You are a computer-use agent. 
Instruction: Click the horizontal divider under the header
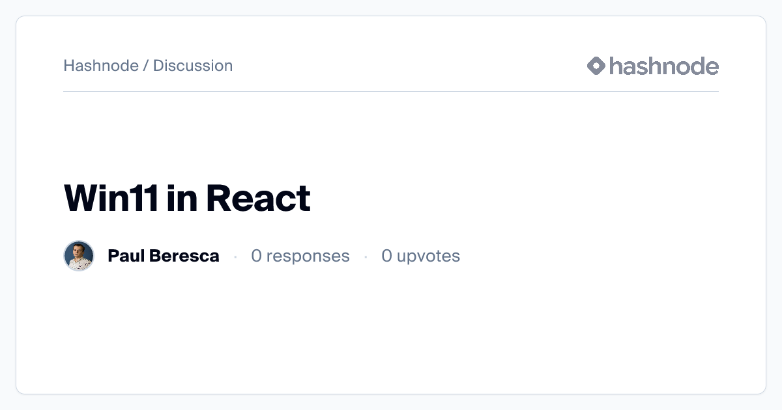(x=391, y=92)
